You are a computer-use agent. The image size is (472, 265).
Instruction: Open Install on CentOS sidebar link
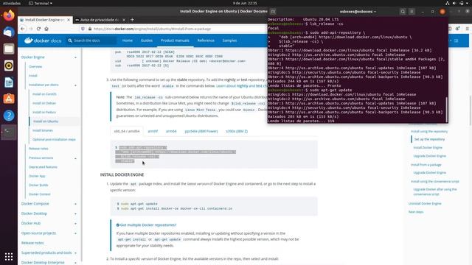[44, 94]
